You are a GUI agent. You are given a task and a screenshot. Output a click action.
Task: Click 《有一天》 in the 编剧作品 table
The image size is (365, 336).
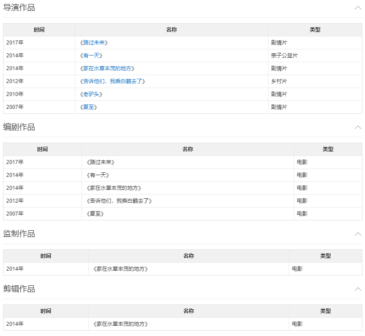[x=98, y=175]
